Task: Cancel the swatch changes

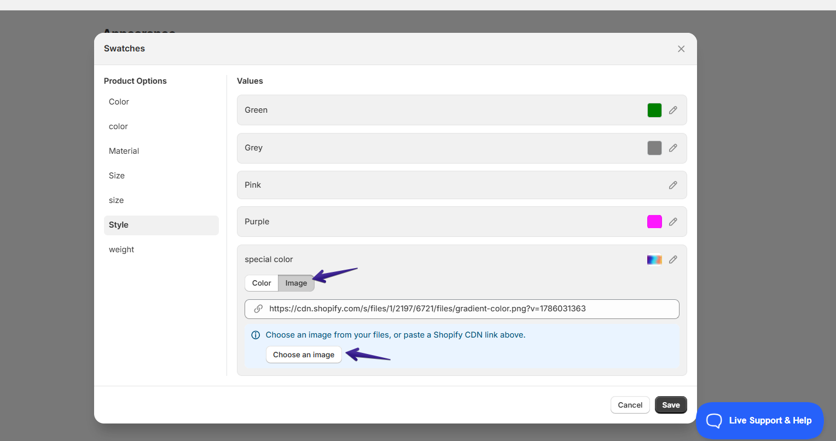Action: click(630, 405)
